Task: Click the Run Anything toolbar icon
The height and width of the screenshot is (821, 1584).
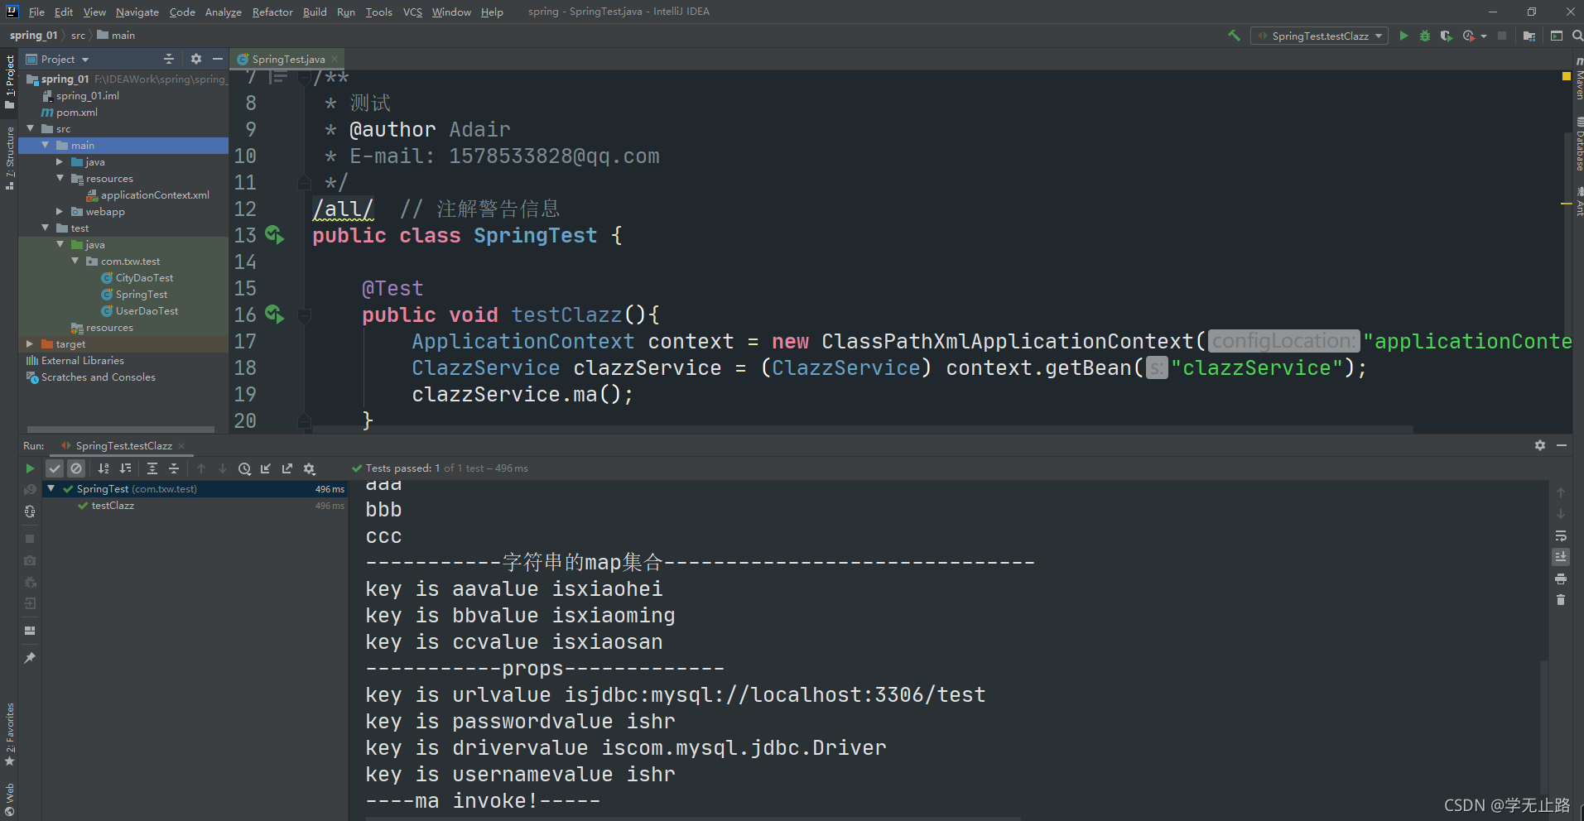Action: point(1557,36)
